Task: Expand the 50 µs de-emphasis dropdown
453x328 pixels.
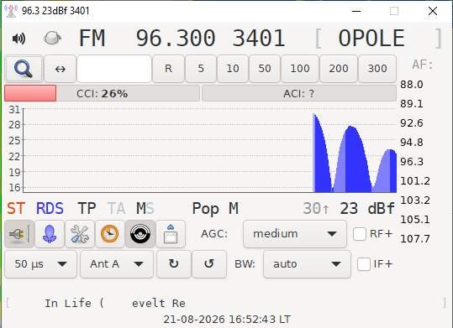Action: coord(40,264)
